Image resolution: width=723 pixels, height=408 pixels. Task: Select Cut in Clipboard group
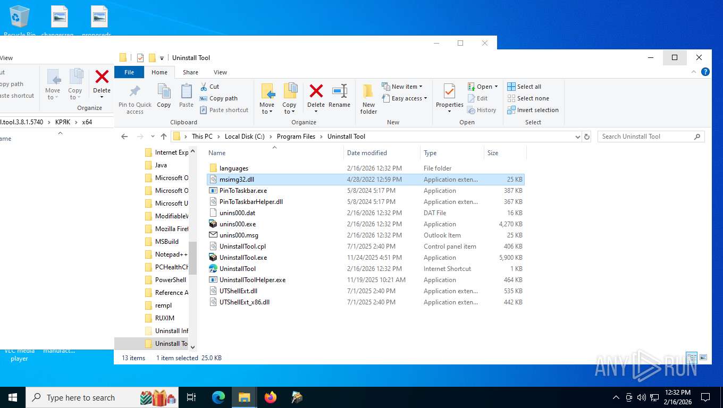tap(210, 87)
